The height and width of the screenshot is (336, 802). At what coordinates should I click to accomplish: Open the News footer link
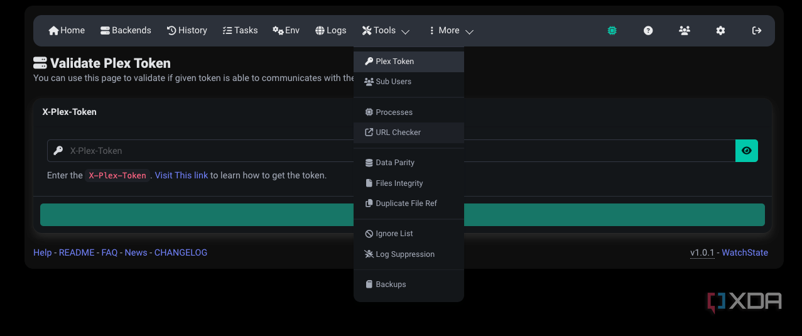(x=136, y=252)
